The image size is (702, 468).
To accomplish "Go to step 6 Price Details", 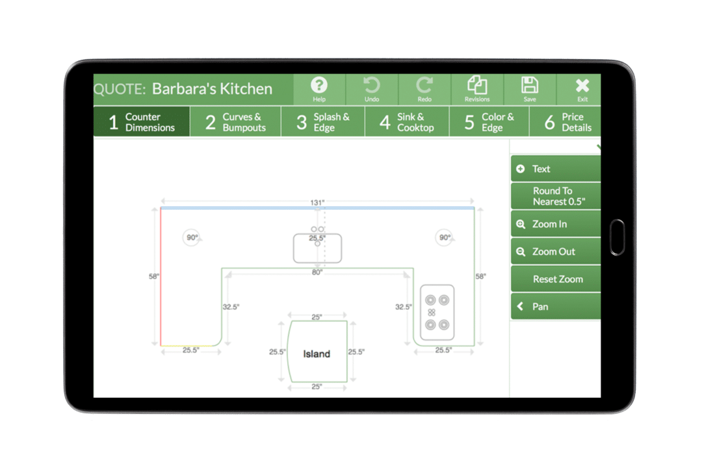I will click(x=565, y=122).
